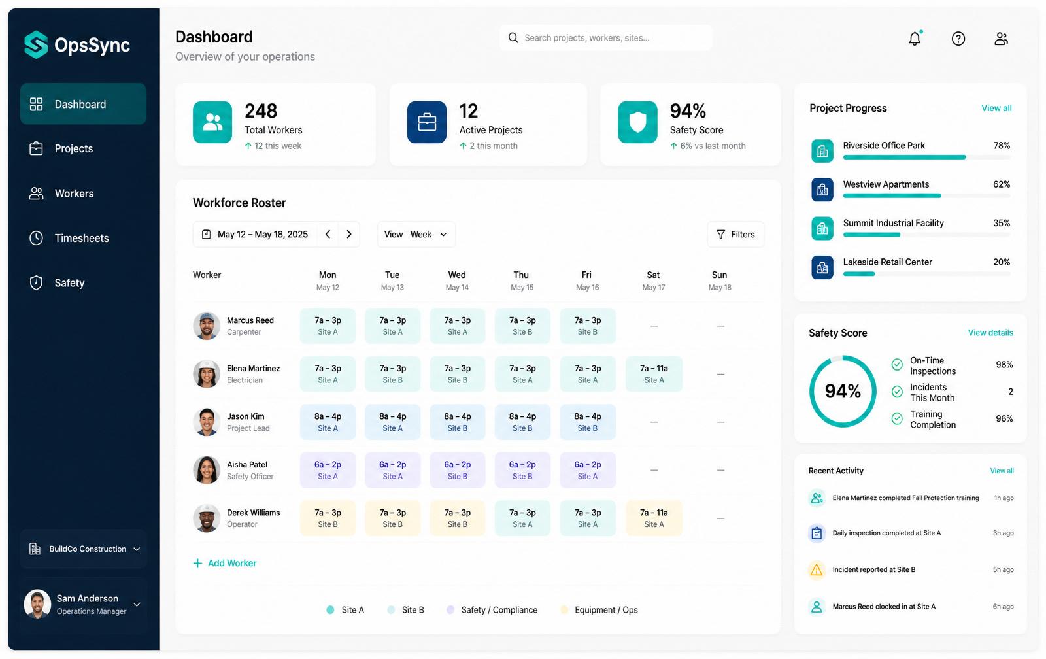Screen dimensions: 1046x659
Task: Click the search projects input field
Action: tap(606, 38)
